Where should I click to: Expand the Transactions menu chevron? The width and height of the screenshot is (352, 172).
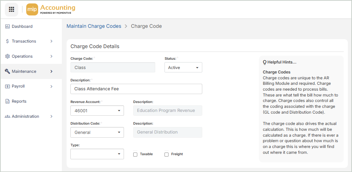point(52,41)
